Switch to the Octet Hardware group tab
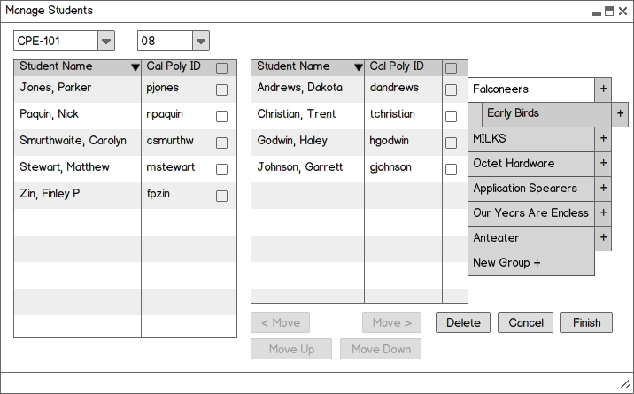 pyautogui.click(x=531, y=164)
